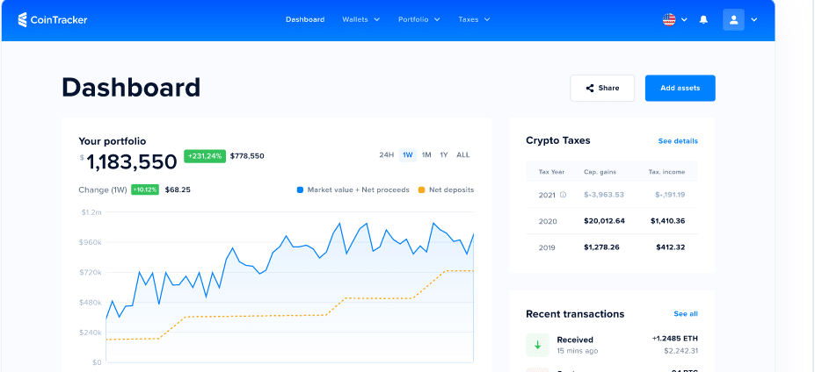
Task: Open See all recent transactions
Action: (686, 313)
